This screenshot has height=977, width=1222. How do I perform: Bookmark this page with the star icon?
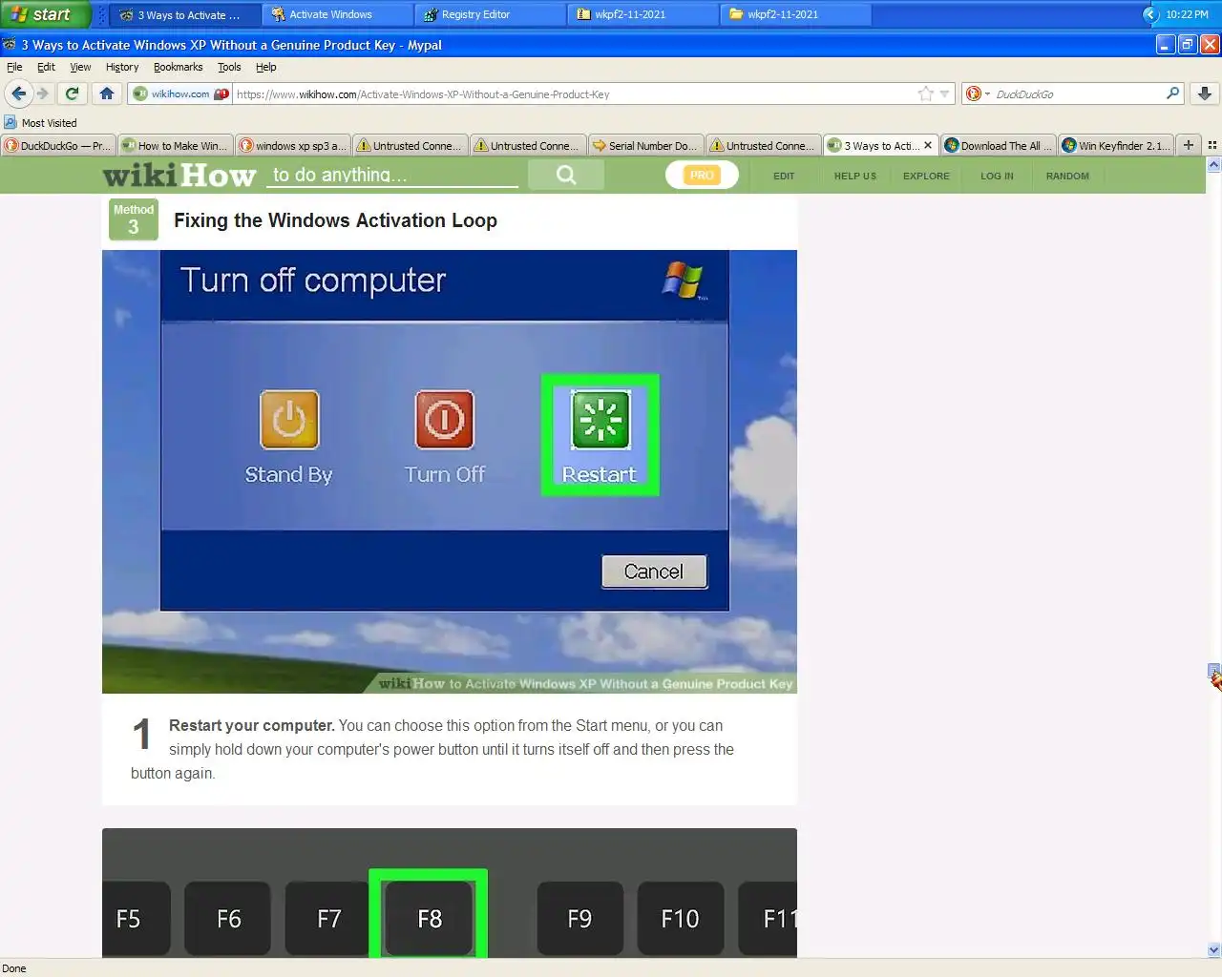pos(925,94)
